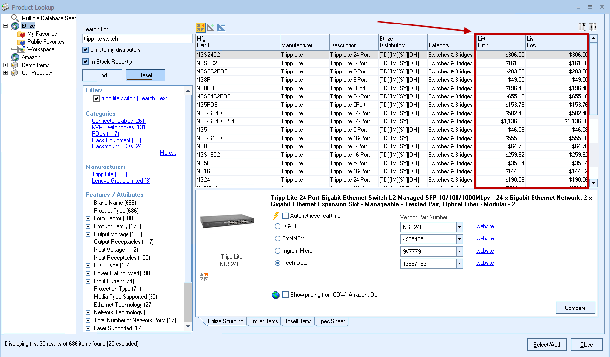Click the More... categories link

(x=168, y=153)
